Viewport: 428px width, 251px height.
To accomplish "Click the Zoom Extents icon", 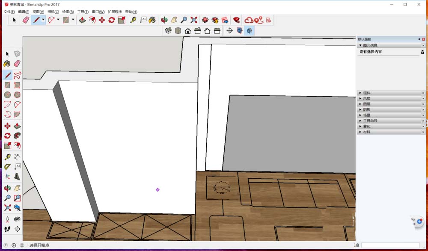I will pos(193,20).
